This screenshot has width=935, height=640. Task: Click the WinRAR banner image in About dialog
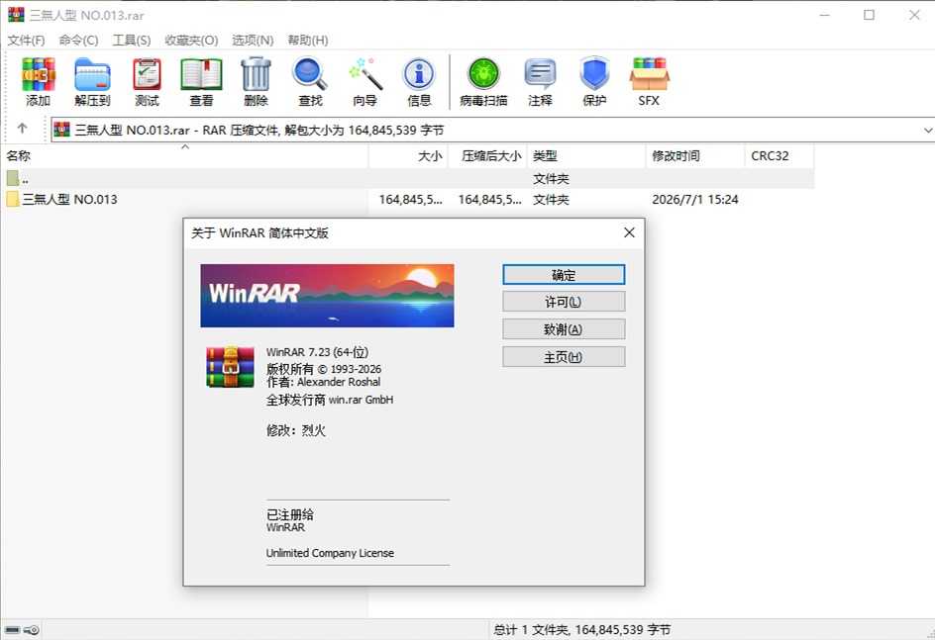pos(327,296)
